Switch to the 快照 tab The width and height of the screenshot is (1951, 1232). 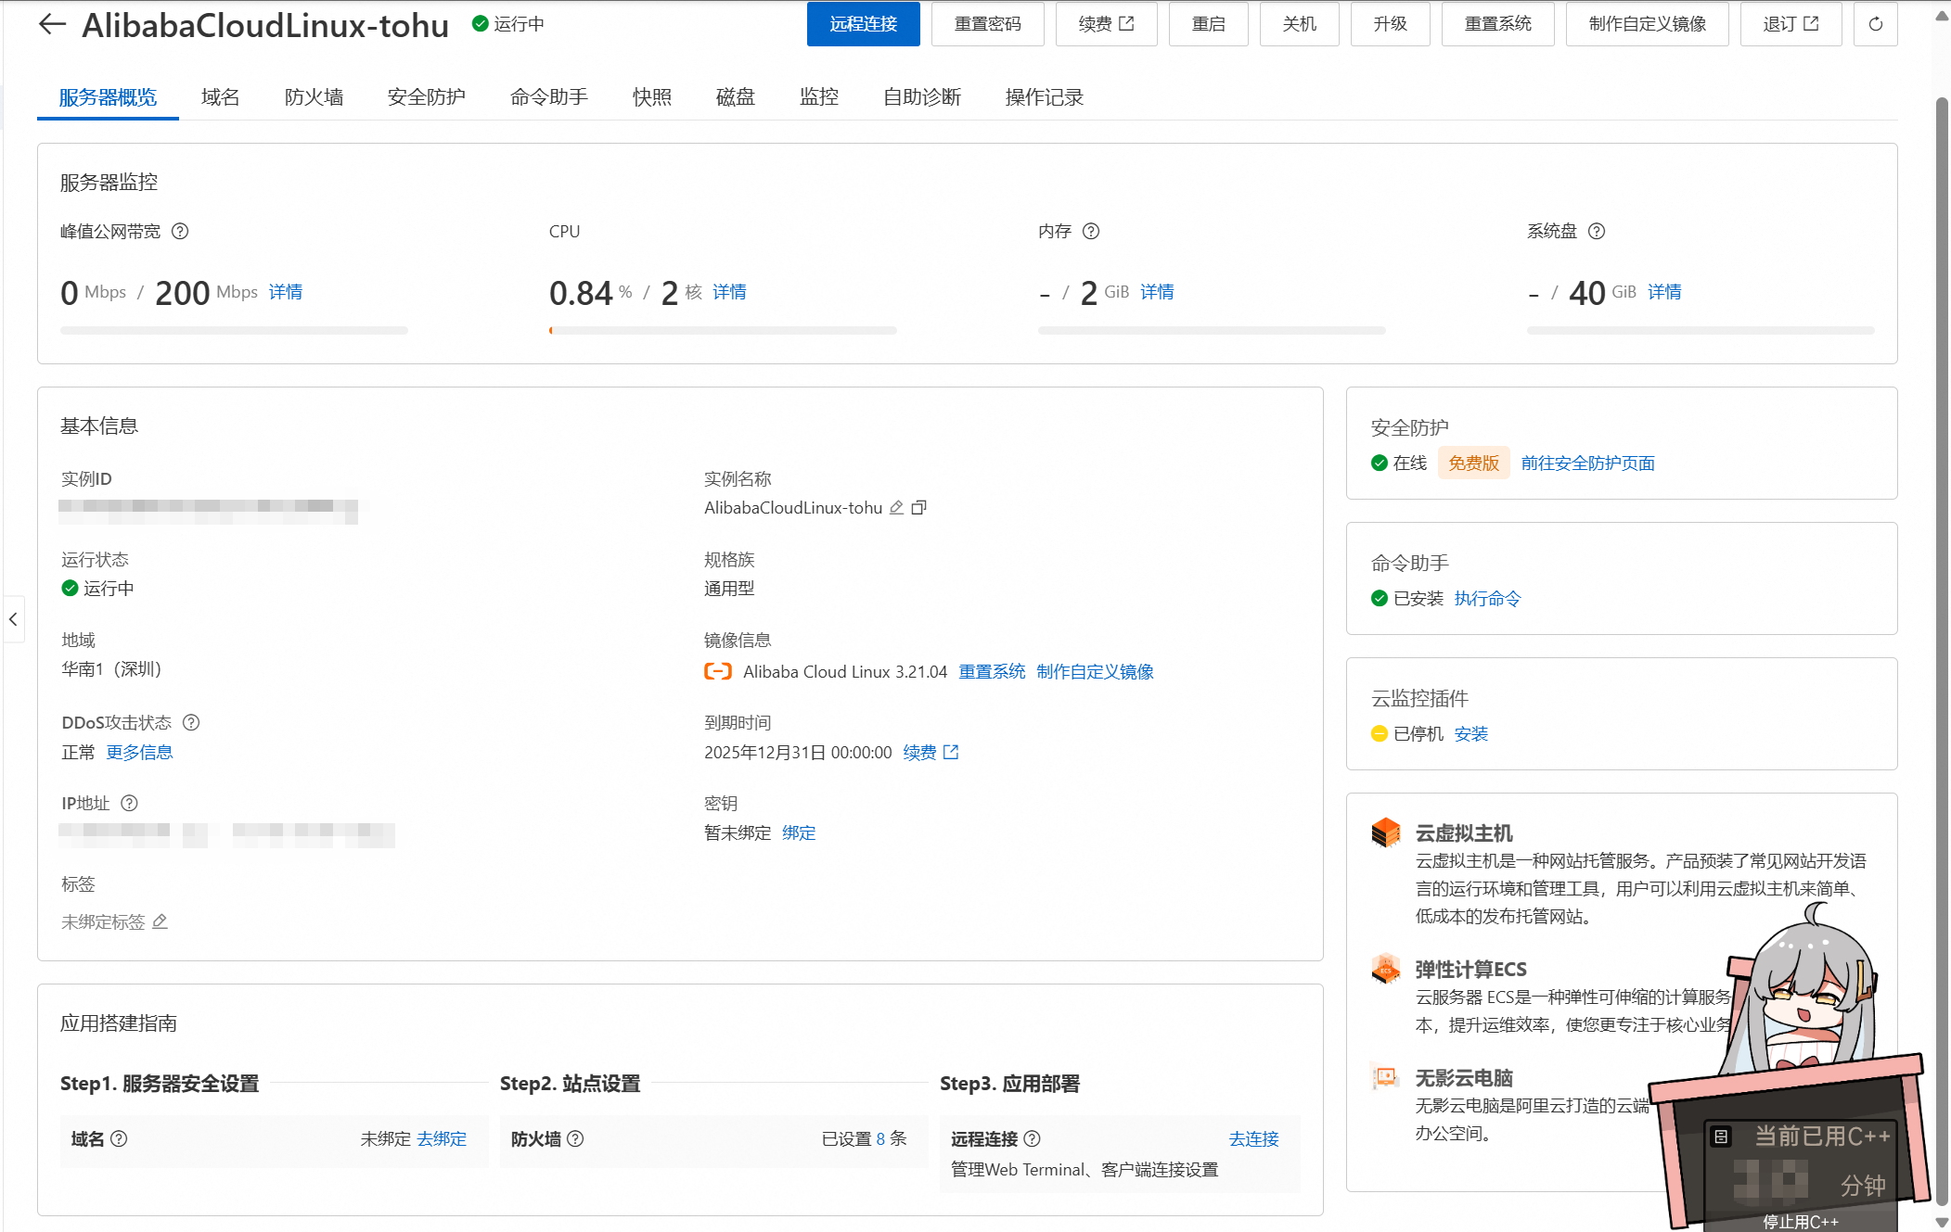tap(652, 97)
